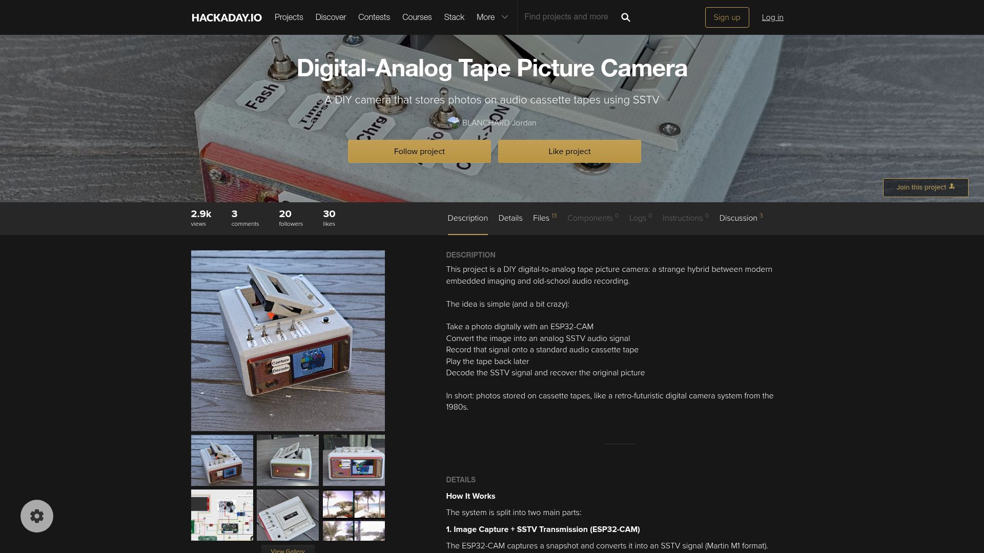Click the 30 likes stat
Viewport: 984px width, 553px height.
click(x=329, y=218)
